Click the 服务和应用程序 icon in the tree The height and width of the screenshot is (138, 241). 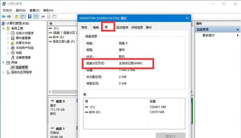8,72
